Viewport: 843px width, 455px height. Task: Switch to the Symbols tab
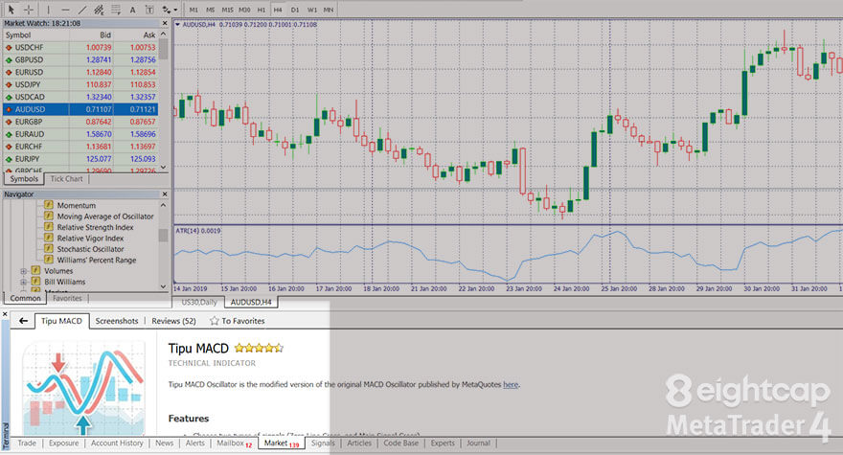[x=24, y=178]
